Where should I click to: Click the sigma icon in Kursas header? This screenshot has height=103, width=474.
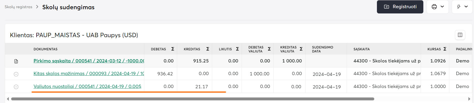tap(445, 49)
